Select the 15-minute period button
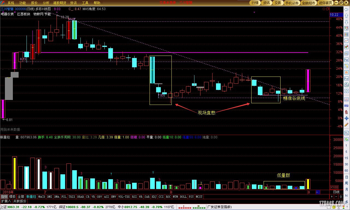Screen dimensions: 350x210 346,158
